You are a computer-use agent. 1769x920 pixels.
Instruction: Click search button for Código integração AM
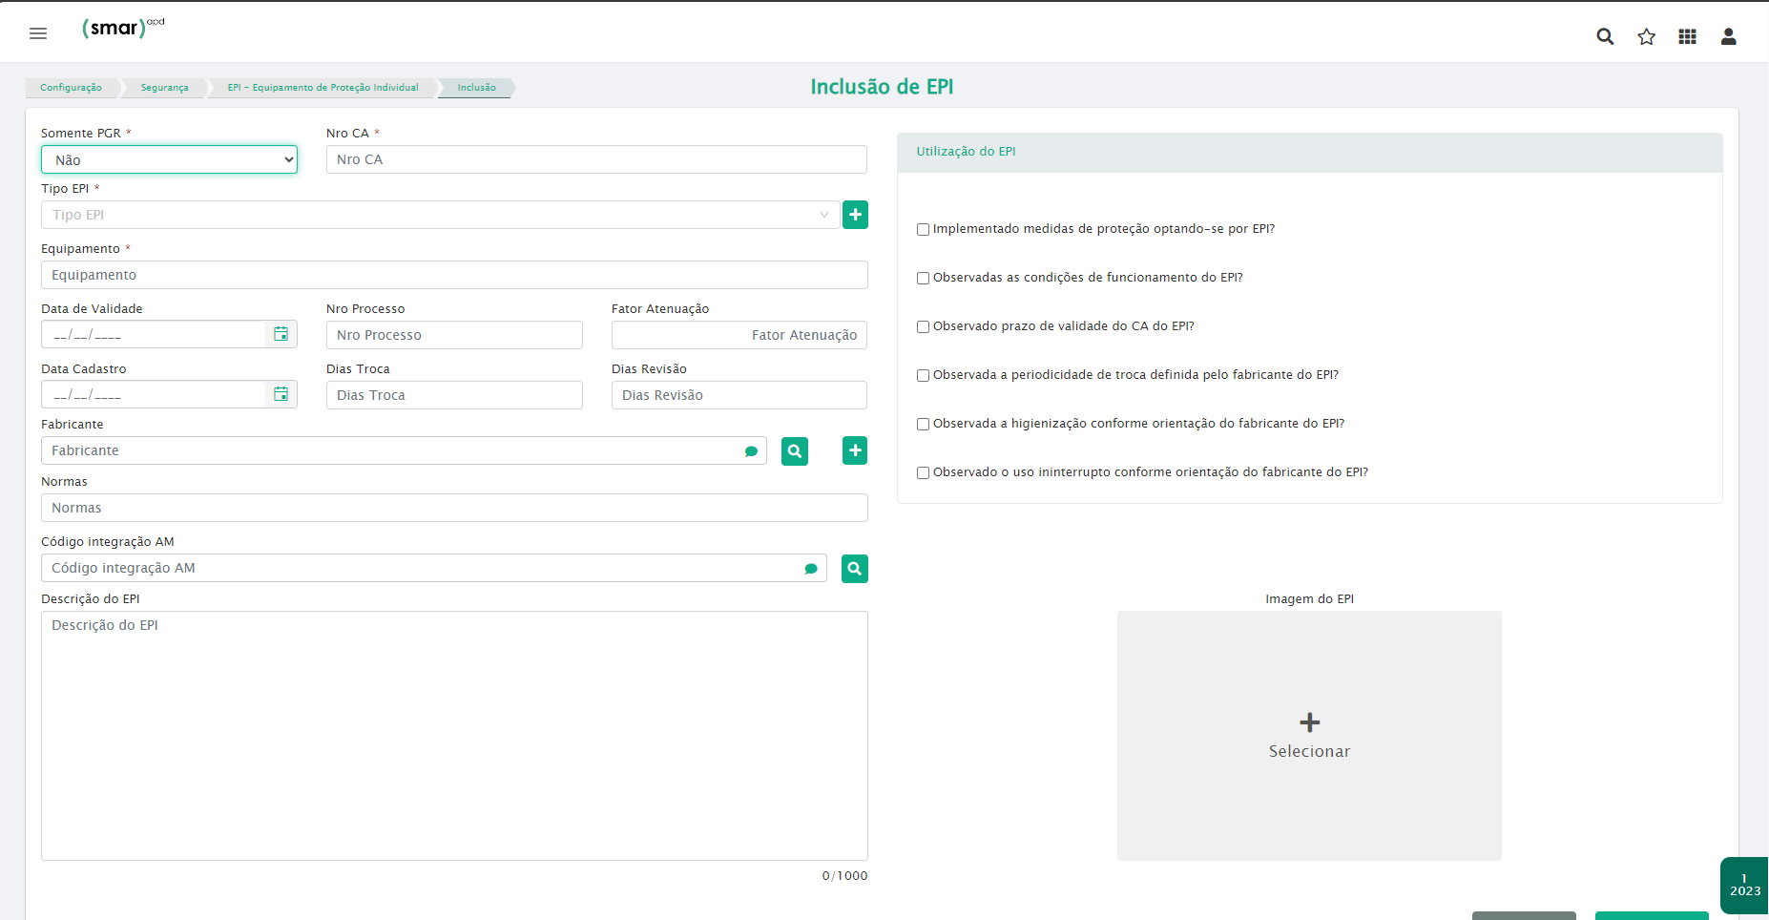854,569
